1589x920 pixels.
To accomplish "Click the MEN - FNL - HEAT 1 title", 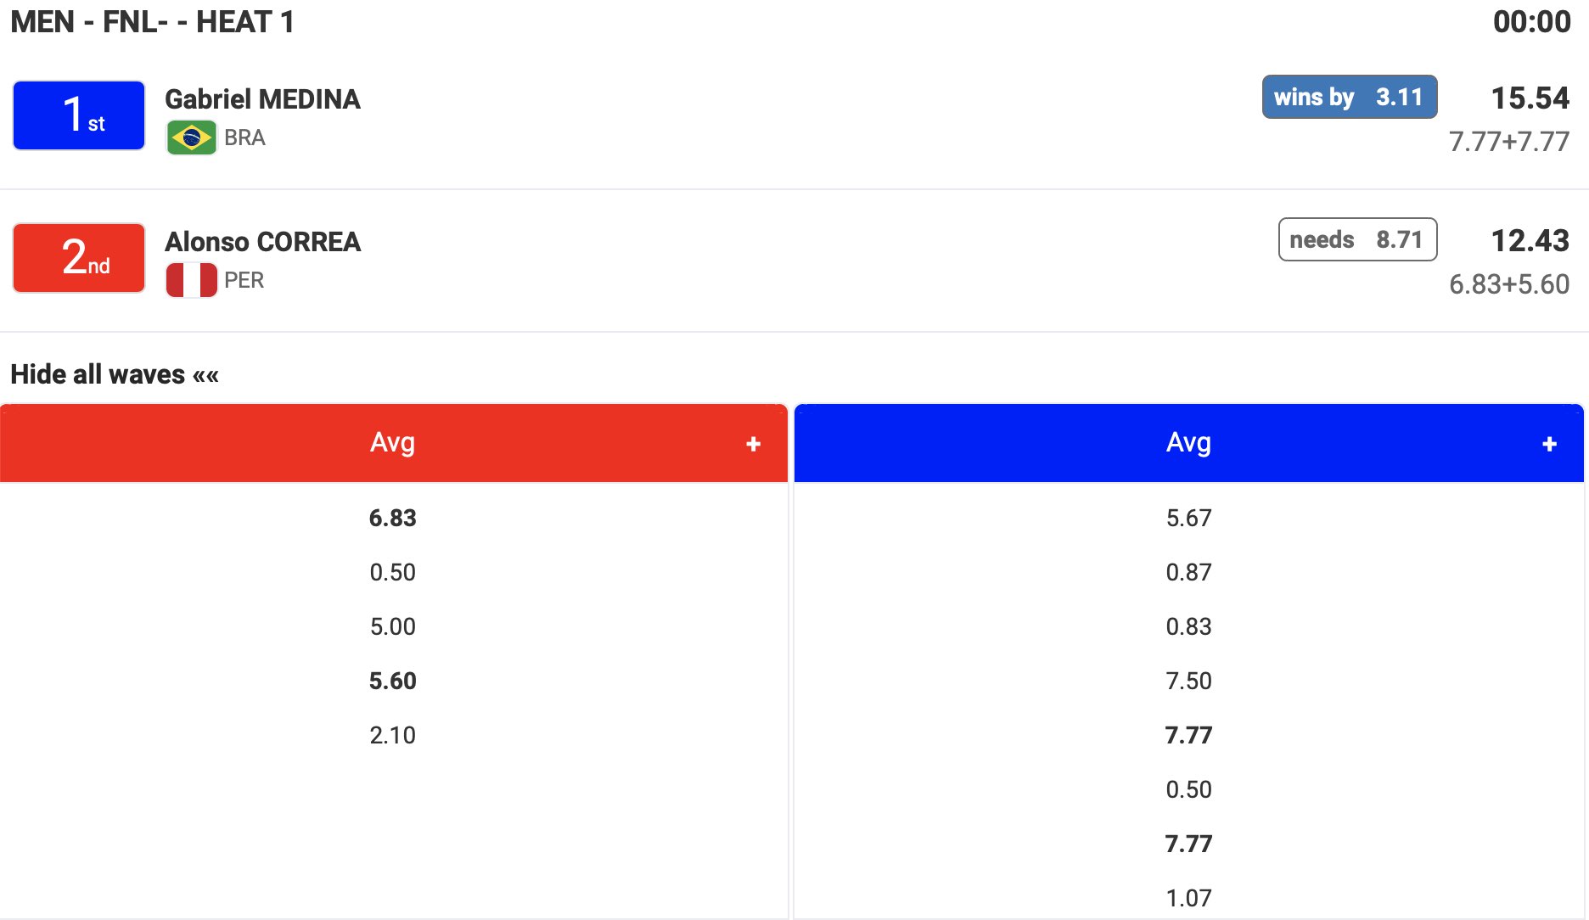I will click(x=153, y=21).
